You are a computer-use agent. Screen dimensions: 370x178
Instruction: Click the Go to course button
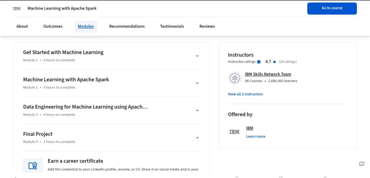pos(332,9)
